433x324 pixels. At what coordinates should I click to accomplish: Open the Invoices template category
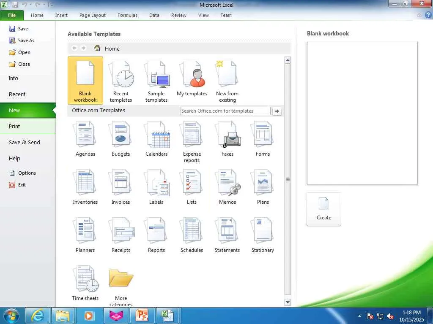tap(121, 187)
